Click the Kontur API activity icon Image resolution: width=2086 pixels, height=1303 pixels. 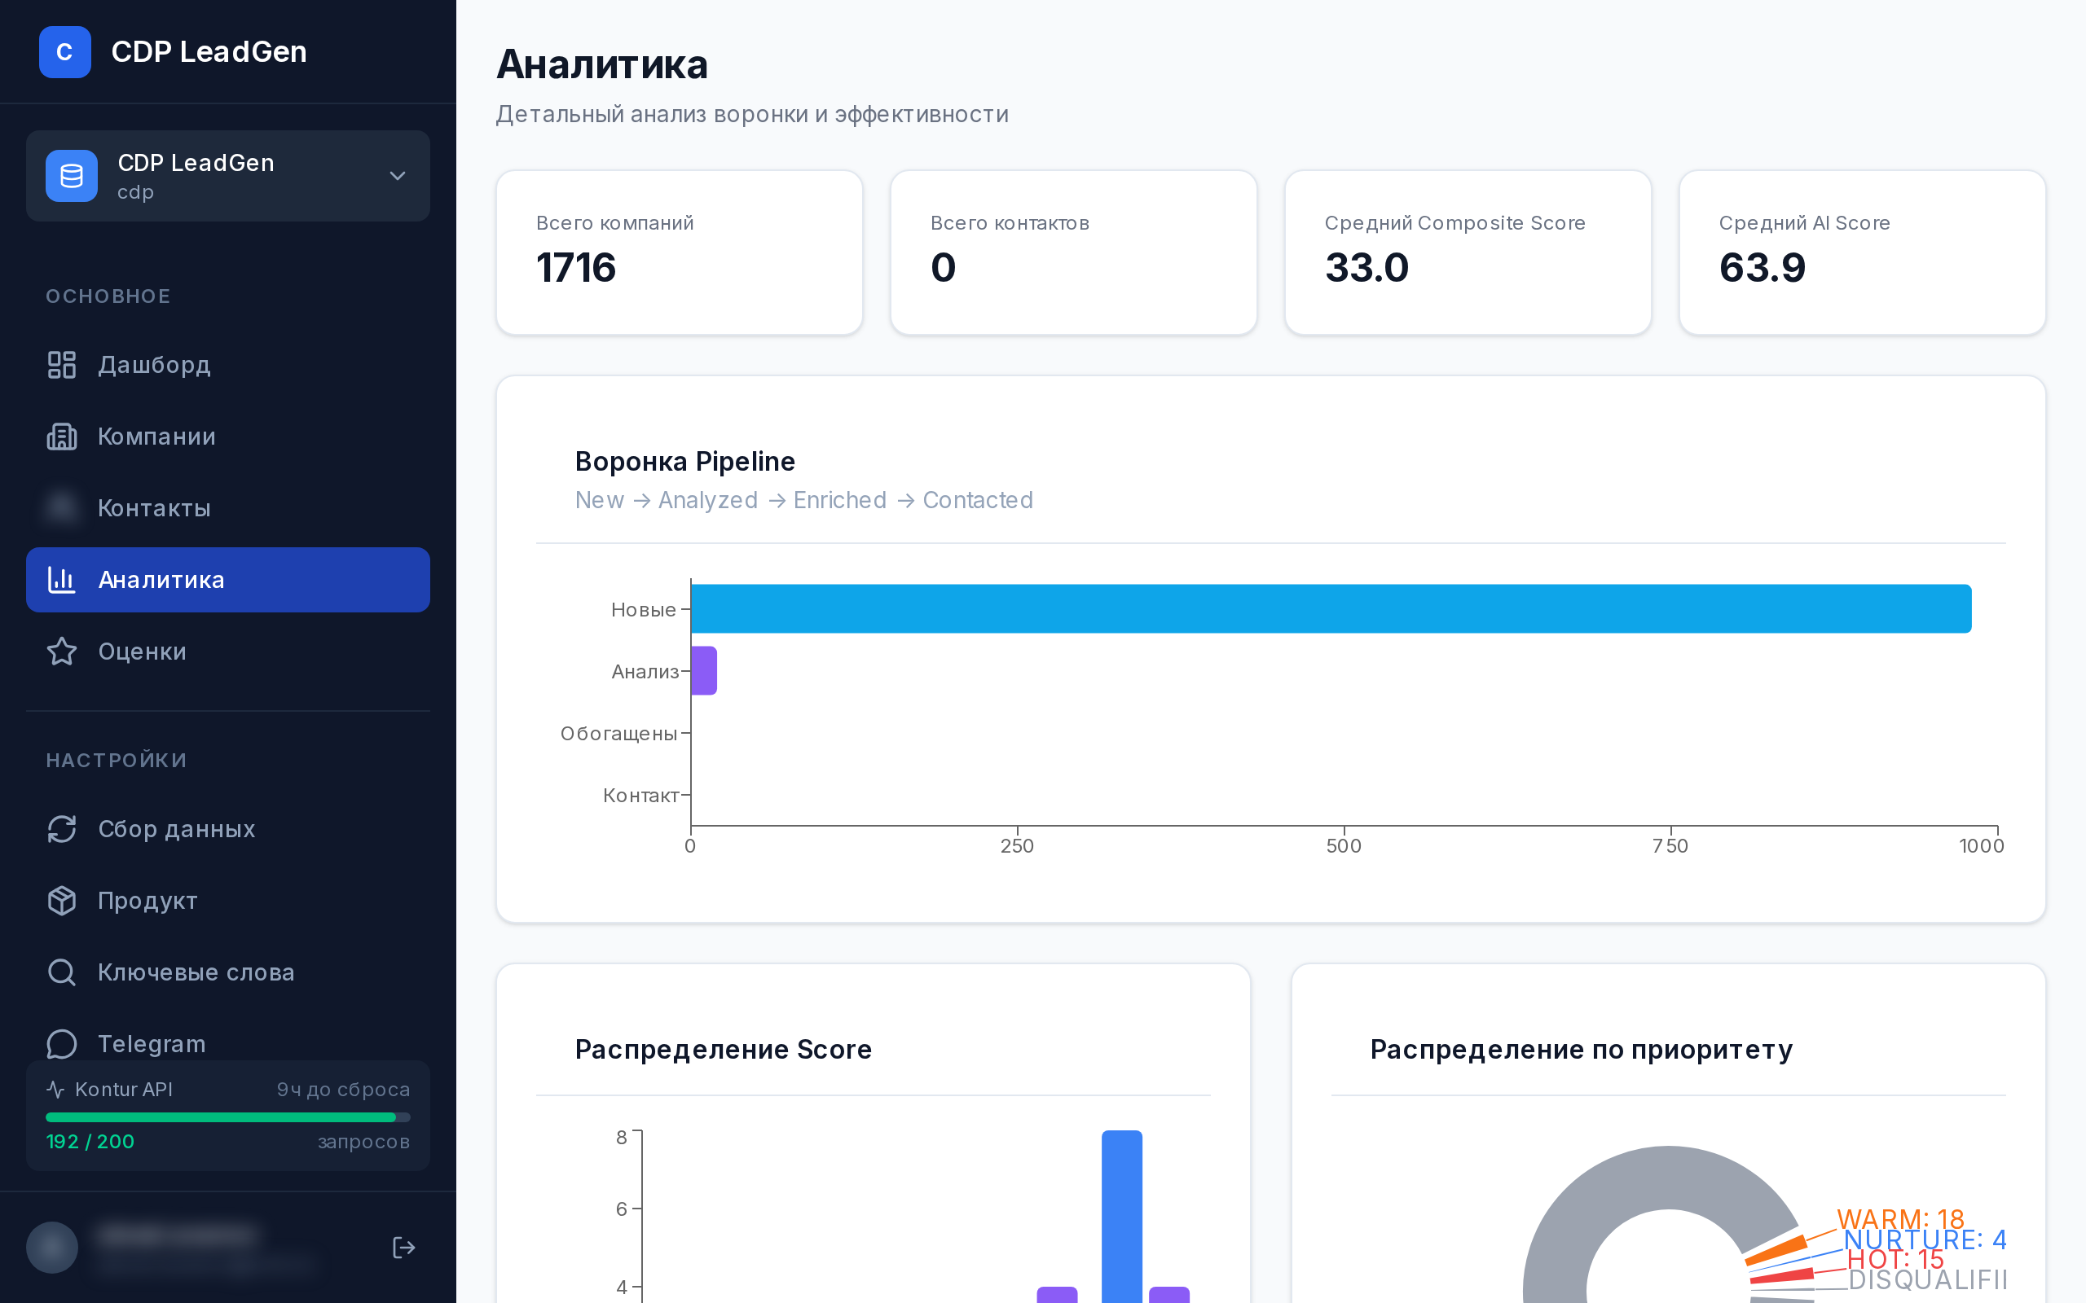tap(55, 1090)
